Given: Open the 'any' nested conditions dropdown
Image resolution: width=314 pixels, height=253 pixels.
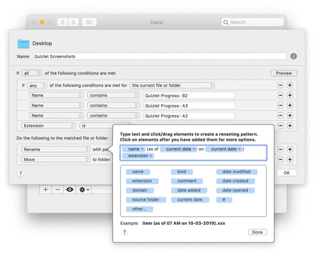Looking at the screenshot, I should 37,85.
